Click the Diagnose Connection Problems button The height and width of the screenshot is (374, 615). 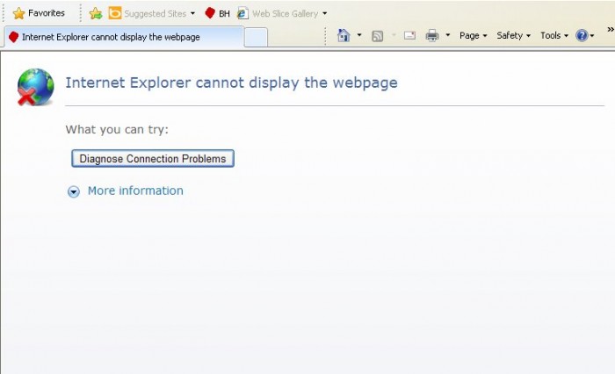click(153, 159)
